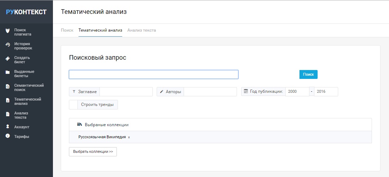Switch to the Поиск tab
Viewport: 389px width, 177px height.
(x=67, y=30)
